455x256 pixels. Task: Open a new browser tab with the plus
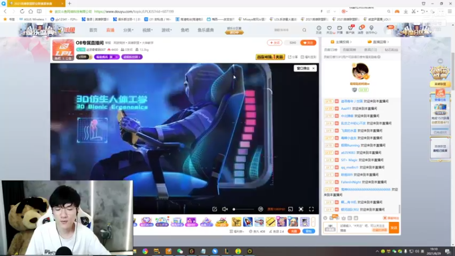(69, 3)
